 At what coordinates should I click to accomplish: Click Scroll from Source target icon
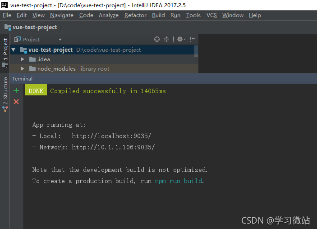pos(156,39)
